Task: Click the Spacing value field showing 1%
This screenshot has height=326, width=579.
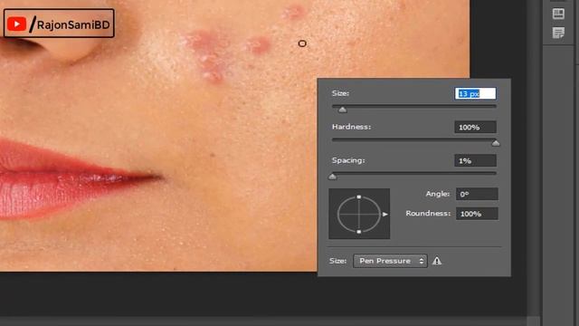Action: pyautogui.click(x=475, y=161)
